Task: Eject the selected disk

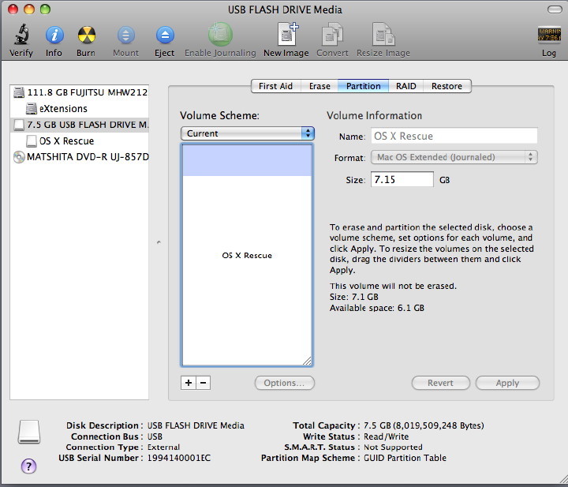Action: point(165,36)
